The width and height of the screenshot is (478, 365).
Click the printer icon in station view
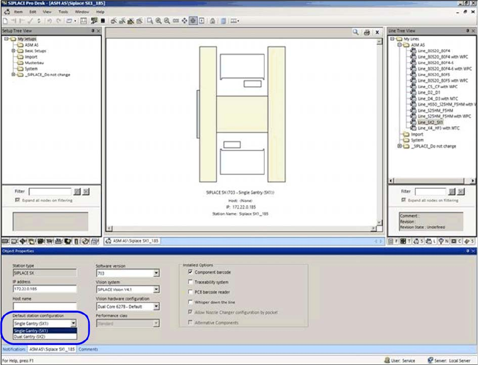(x=367, y=32)
